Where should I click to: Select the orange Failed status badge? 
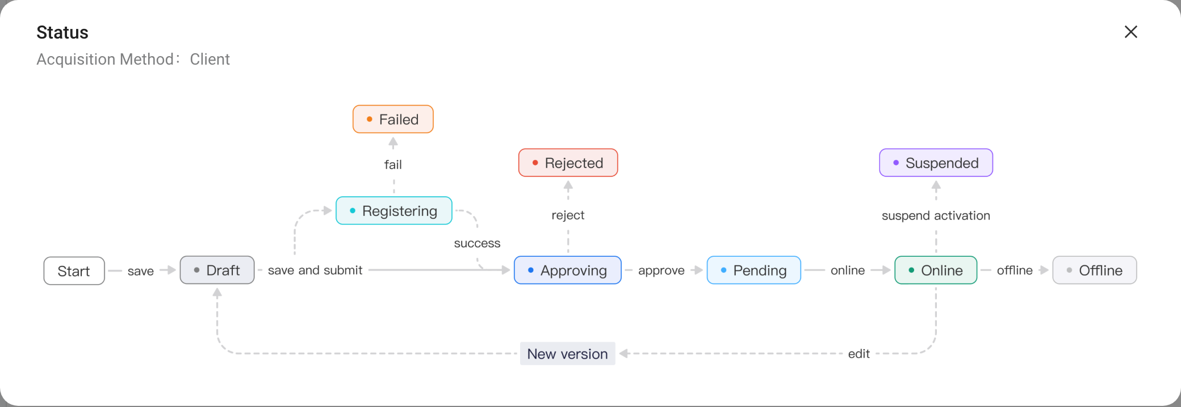(x=393, y=120)
